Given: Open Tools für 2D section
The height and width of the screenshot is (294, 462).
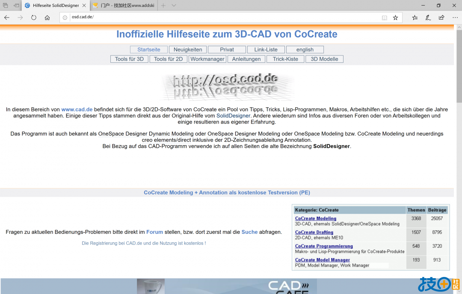Looking at the screenshot, I should tap(168, 59).
